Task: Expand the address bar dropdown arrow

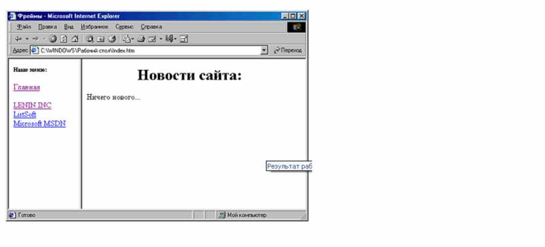Action: tap(264, 50)
